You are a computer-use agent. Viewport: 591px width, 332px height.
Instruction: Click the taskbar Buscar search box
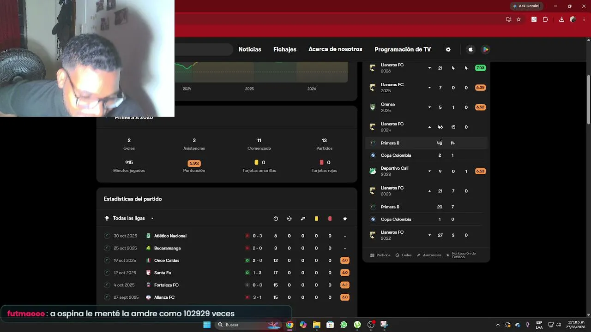248,325
